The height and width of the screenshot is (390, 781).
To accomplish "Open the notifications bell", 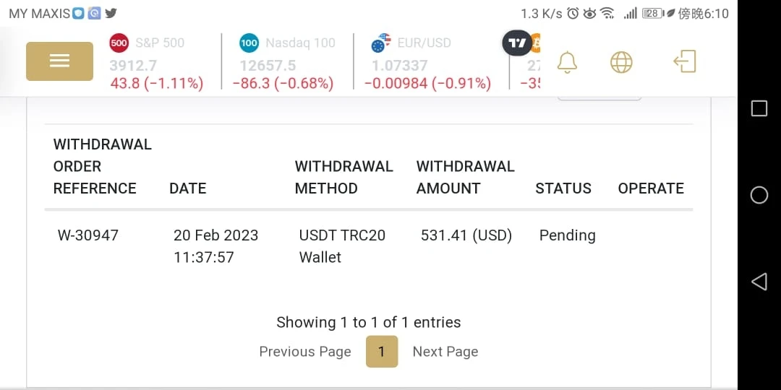I will pyautogui.click(x=568, y=62).
